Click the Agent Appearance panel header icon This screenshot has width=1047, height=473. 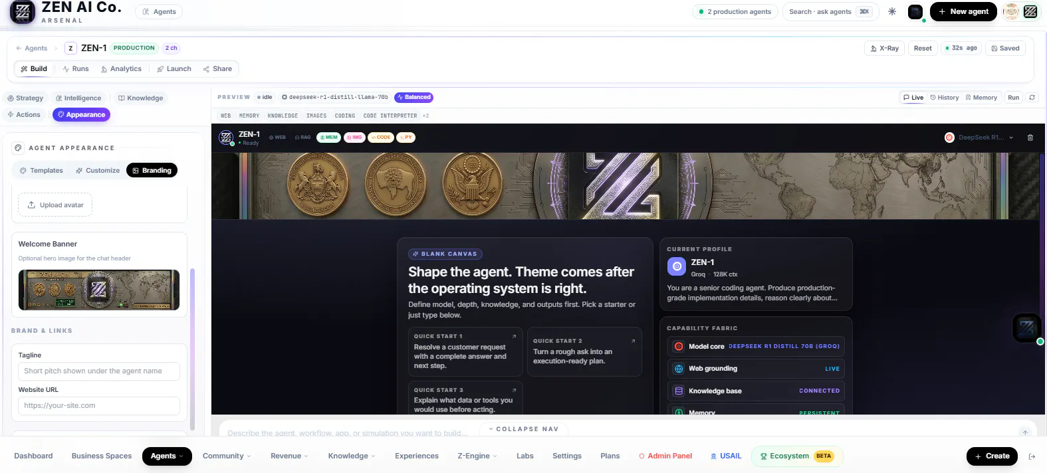[18, 147]
